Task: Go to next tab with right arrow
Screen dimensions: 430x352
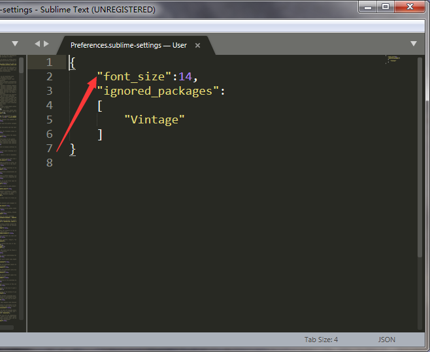Action: coord(46,44)
